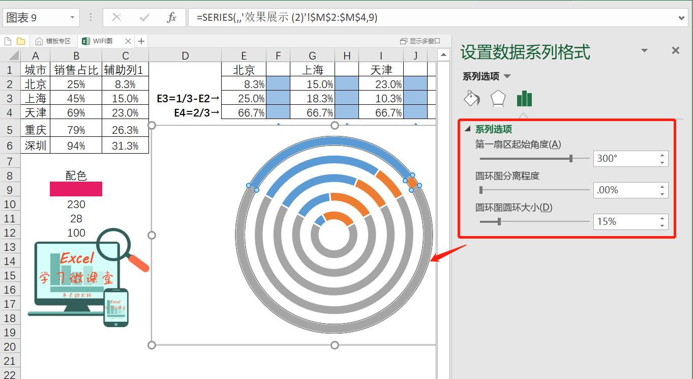Select the Fill & Line paint bucket icon

[x=471, y=98]
